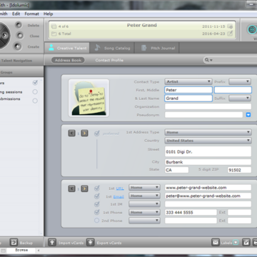Click the Email link label
257x257 pixels.
click(x=119, y=197)
